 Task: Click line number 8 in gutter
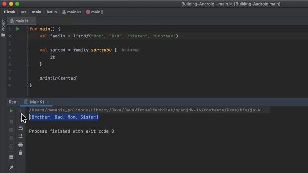pyautogui.click(x=10, y=78)
